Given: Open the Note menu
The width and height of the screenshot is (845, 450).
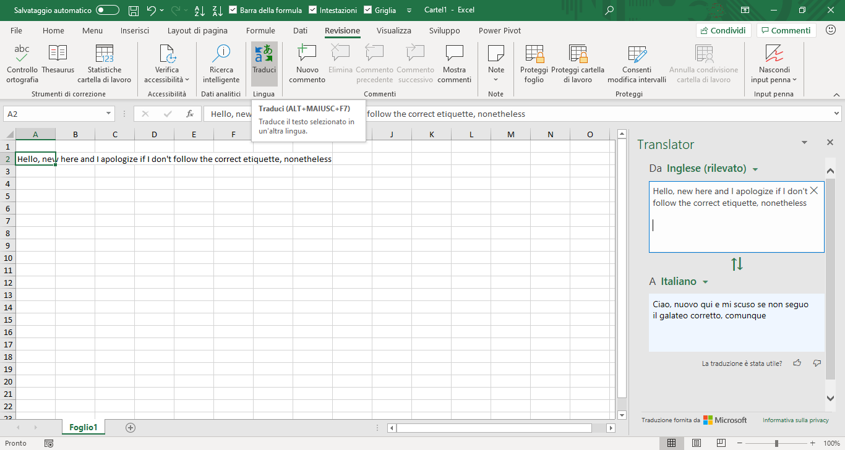Looking at the screenshot, I should [496, 64].
